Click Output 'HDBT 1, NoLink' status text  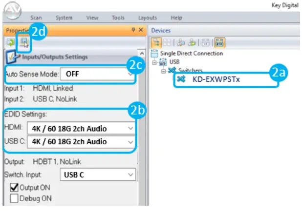coord(57,162)
